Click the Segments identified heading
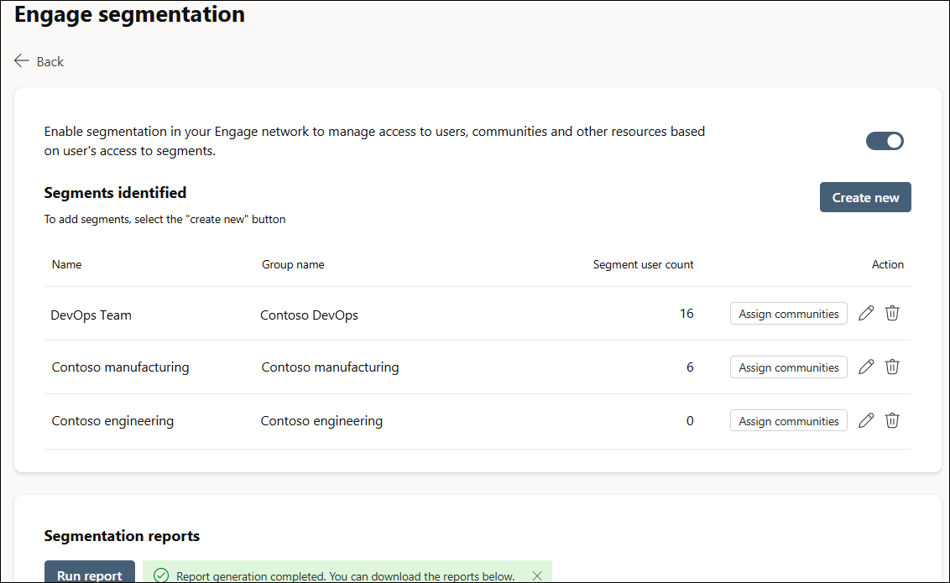This screenshot has height=583, width=950. [x=115, y=193]
